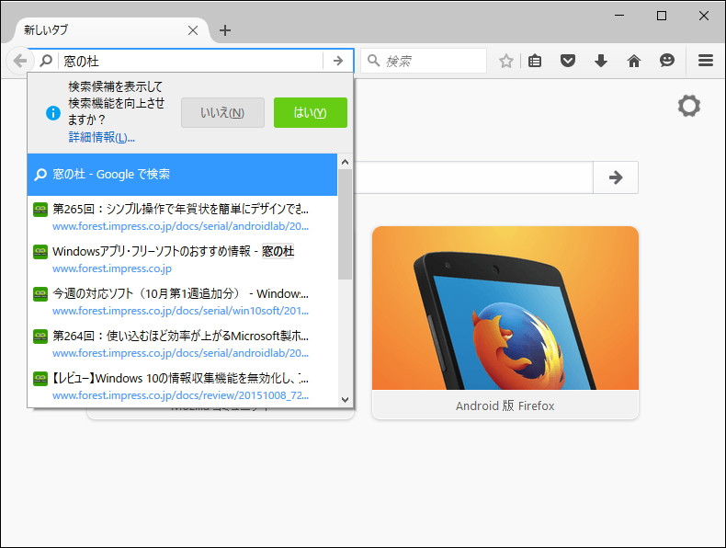Click the いいえ(N) button

pyautogui.click(x=222, y=112)
